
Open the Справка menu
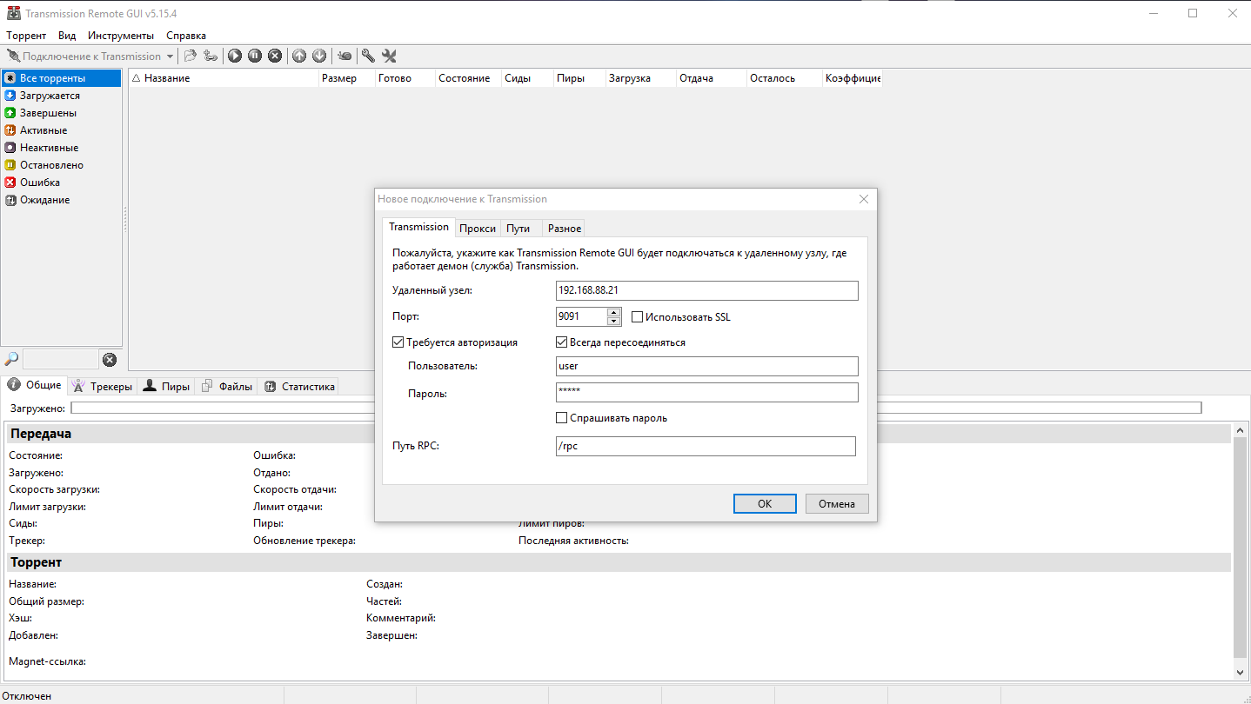click(186, 36)
